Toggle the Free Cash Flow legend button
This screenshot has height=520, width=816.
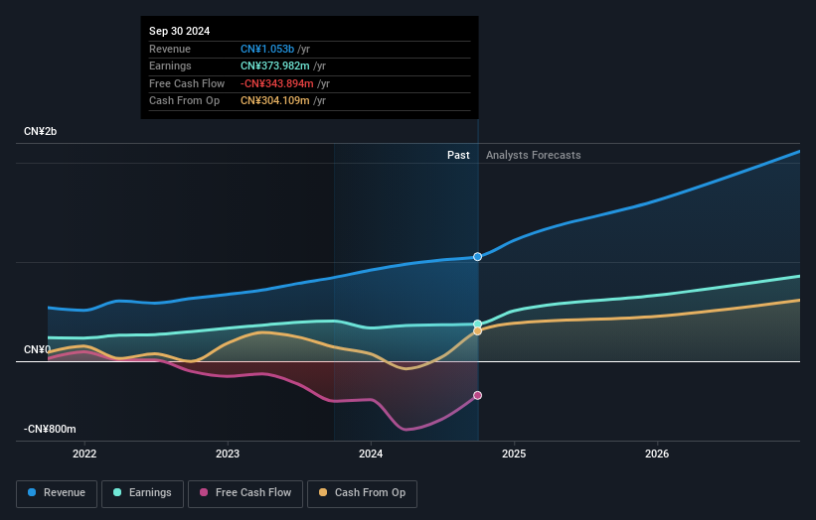pos(245,493)
